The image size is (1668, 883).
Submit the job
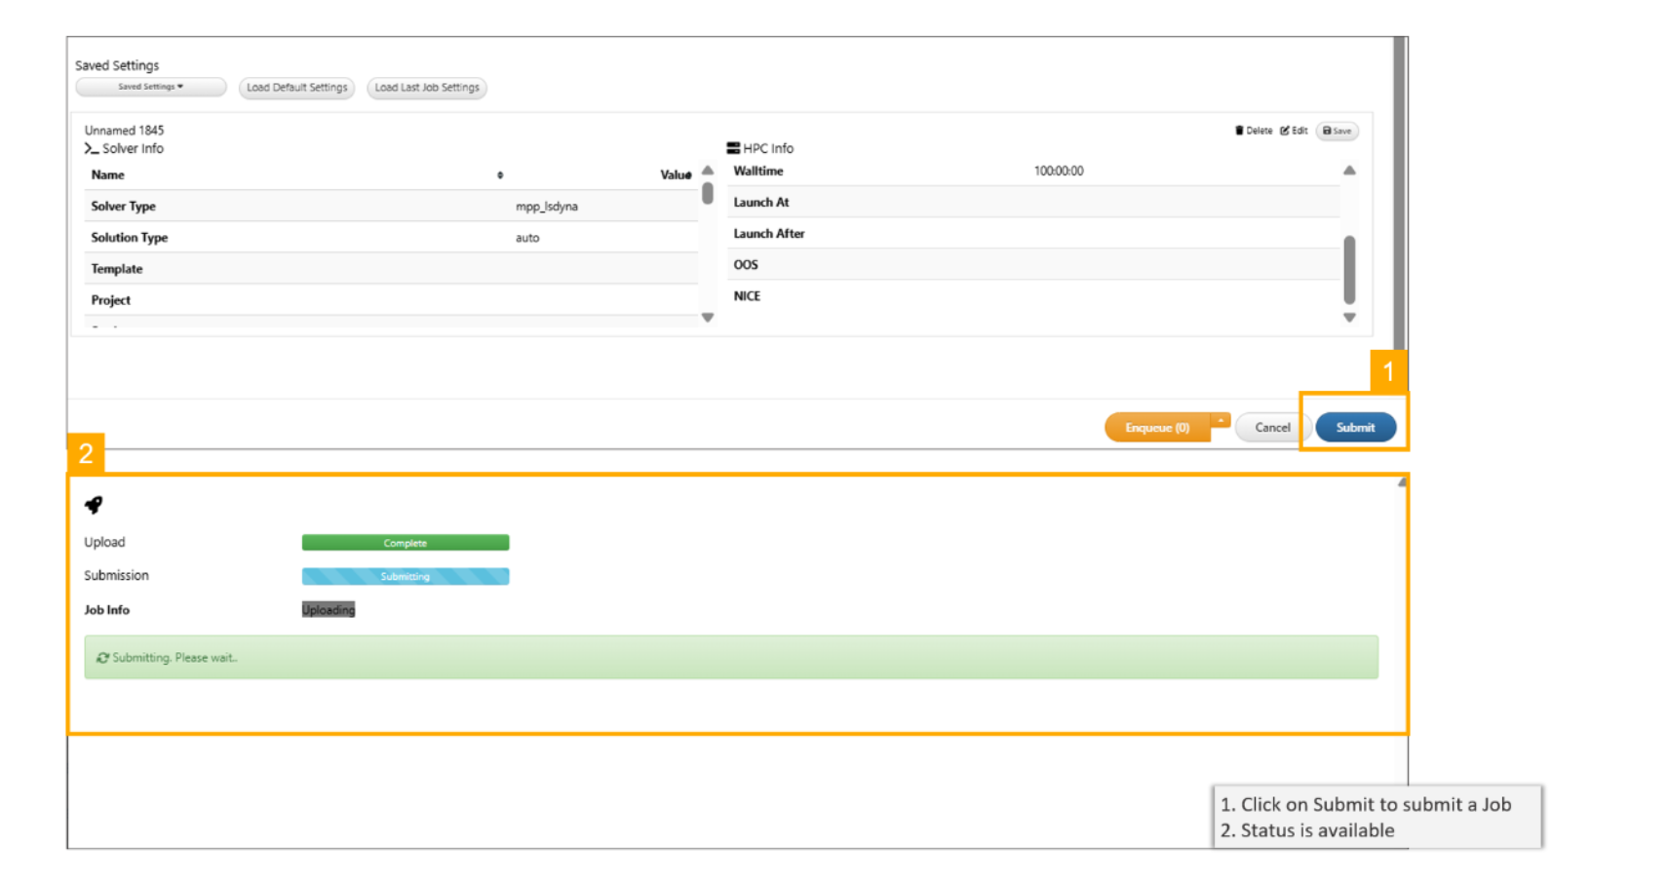click(1355, 428)
